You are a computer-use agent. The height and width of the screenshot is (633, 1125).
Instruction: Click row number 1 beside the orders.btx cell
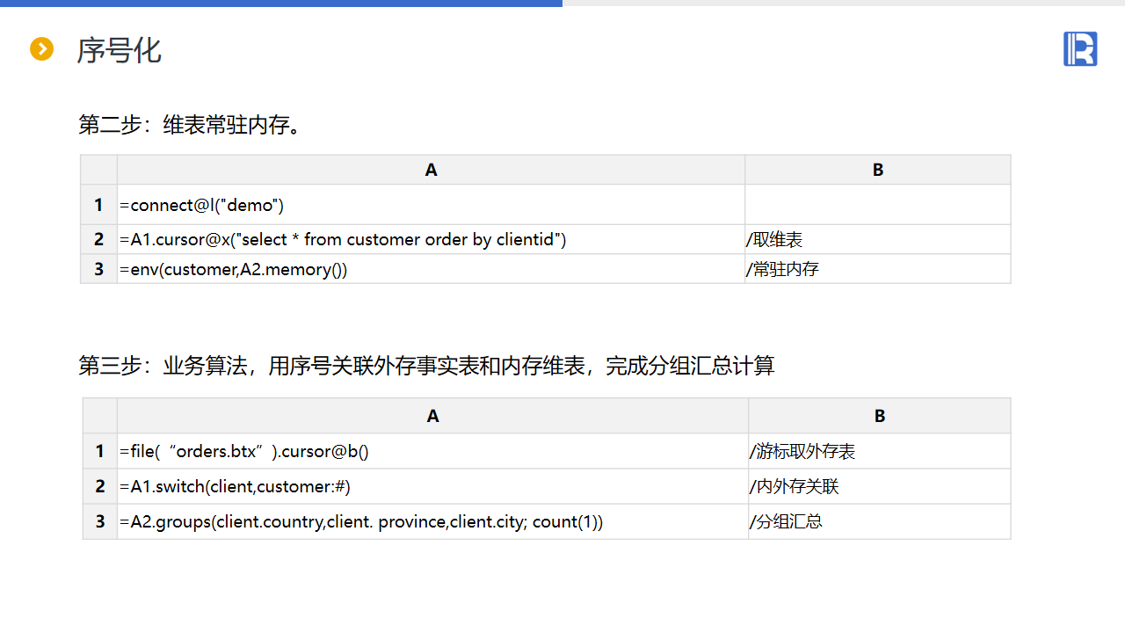click(100, 451)
